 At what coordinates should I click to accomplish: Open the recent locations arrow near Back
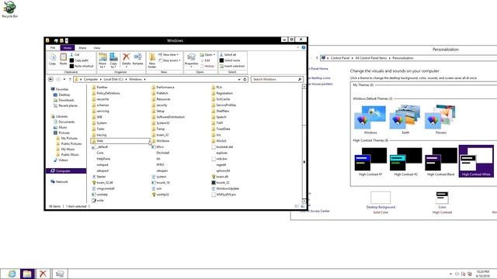64,79
